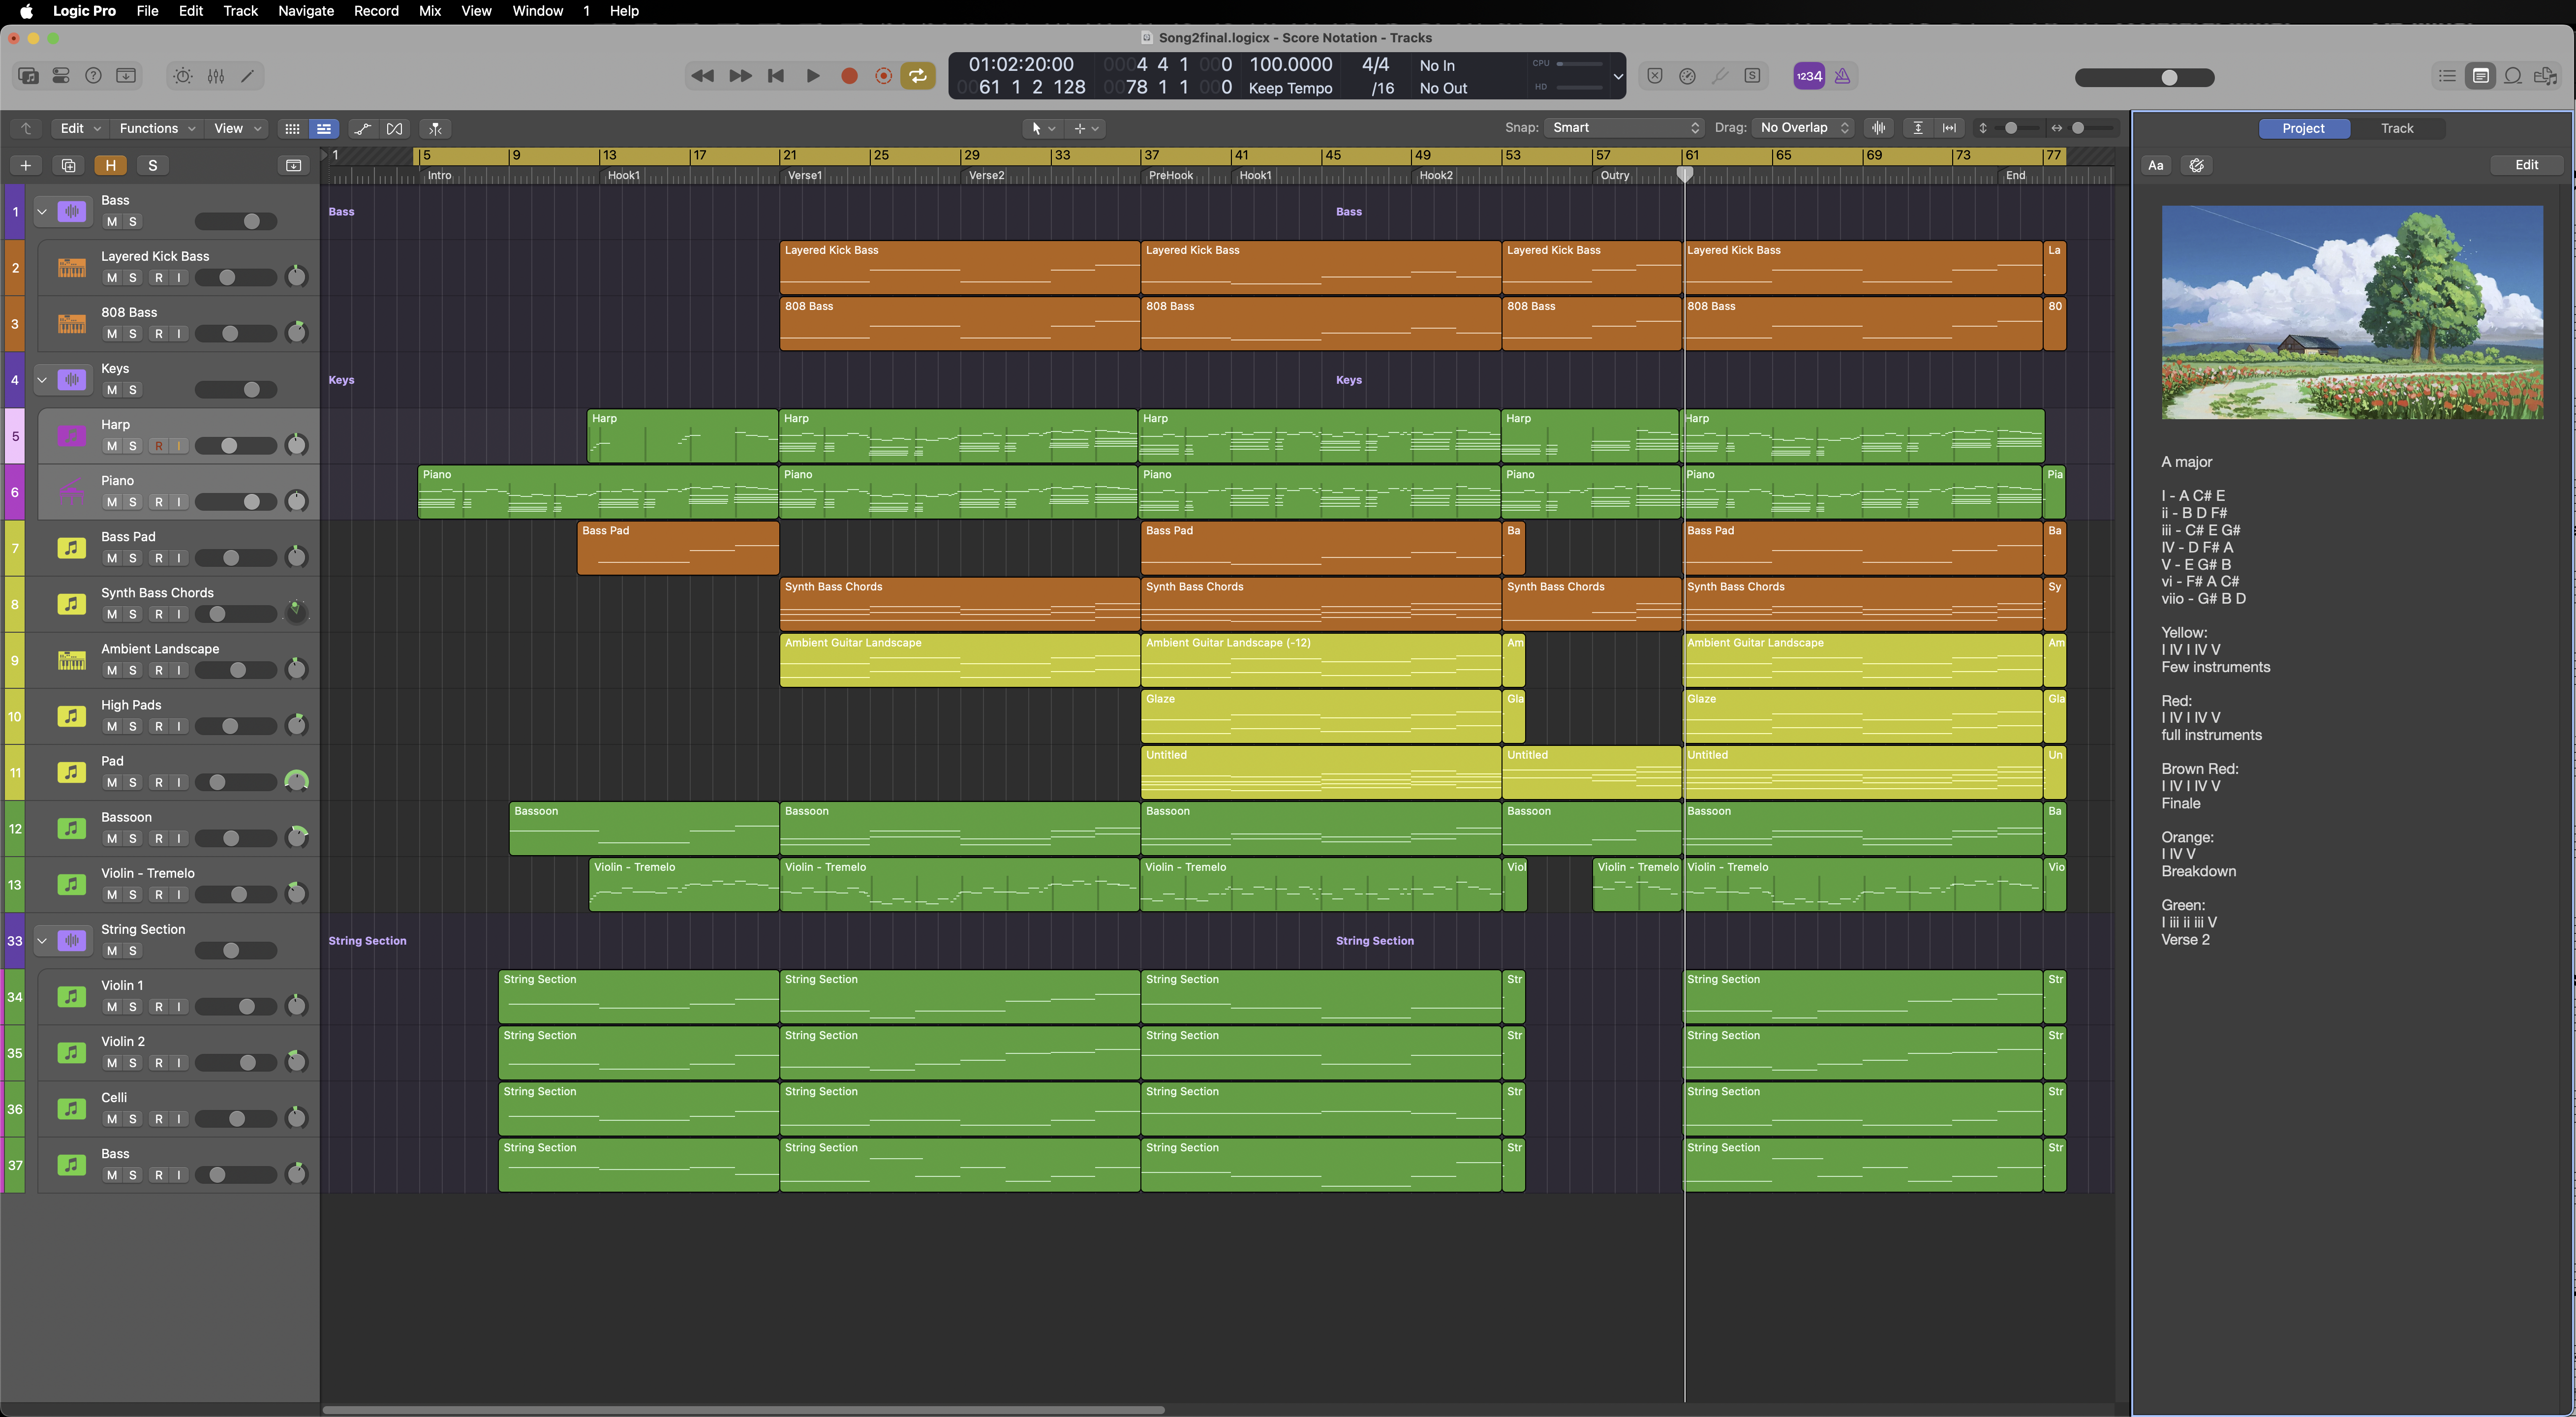Viewport: 2576px width, 1417px height.
Task: Click the landscape artwork in the Notepad
Action: [x=2352, y=312]
